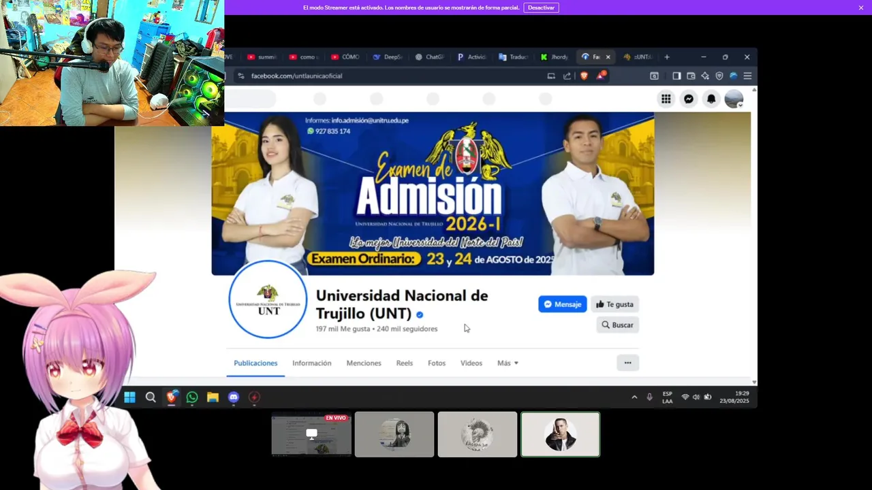Select the Publicaciones tab
The height and width of the screenshot is (490, 872).
click(x=255, y=363)
